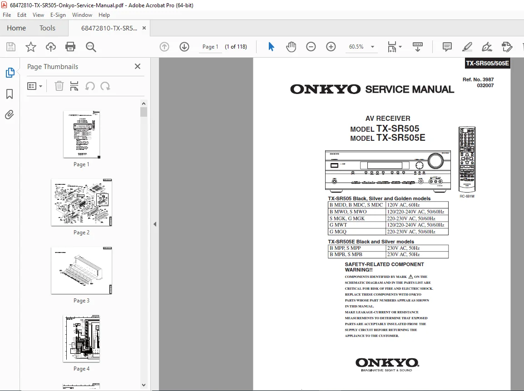Click the "120V AC, 60Hz" table cell
The width and height of the screenshot is (524, 391).
click(x=417, y=205)
